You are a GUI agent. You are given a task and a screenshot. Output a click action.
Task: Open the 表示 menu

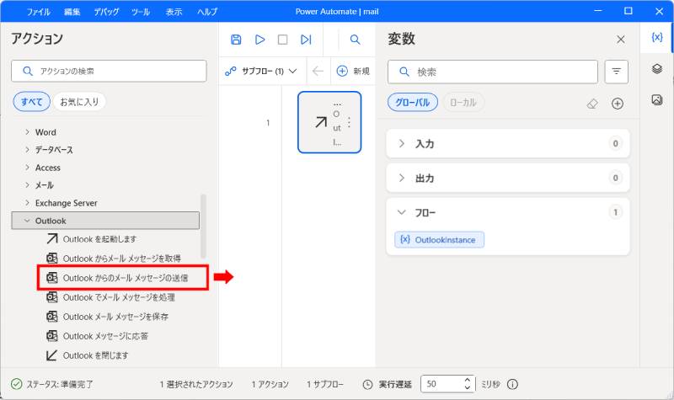[174, 12]
